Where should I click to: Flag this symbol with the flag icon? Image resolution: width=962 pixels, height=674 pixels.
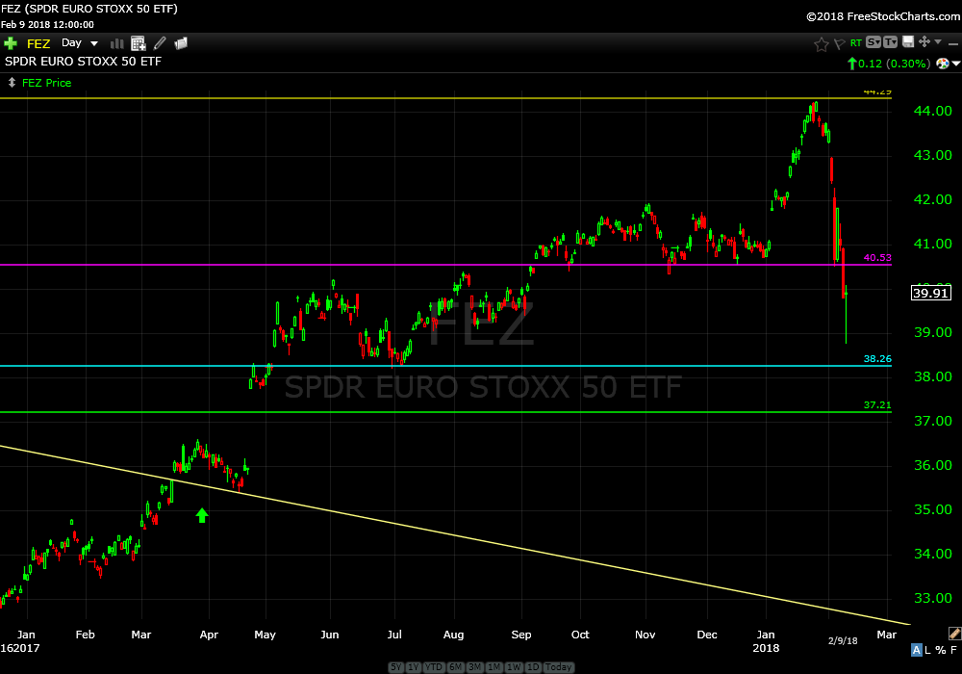tap(839, 43)
